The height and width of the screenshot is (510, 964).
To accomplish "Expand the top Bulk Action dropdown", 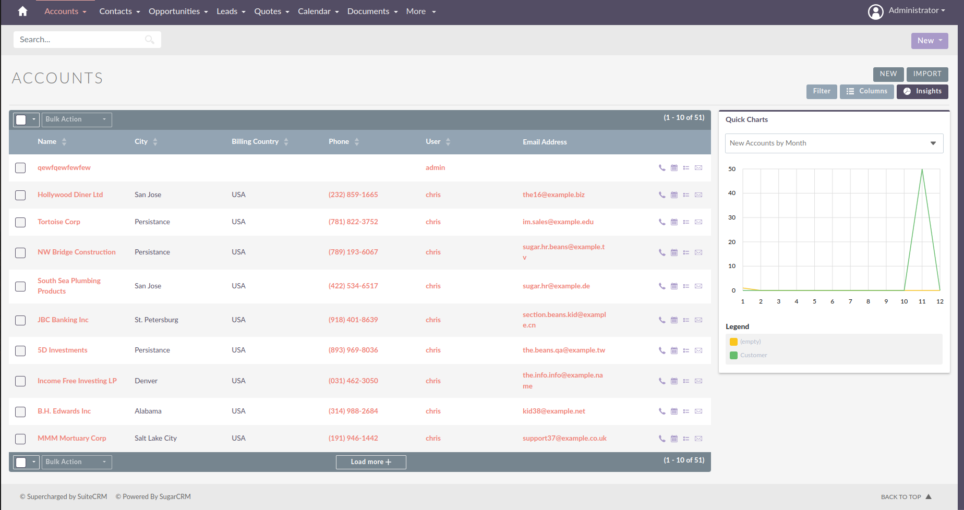I will pyautogui.click(x=76, y=119).
